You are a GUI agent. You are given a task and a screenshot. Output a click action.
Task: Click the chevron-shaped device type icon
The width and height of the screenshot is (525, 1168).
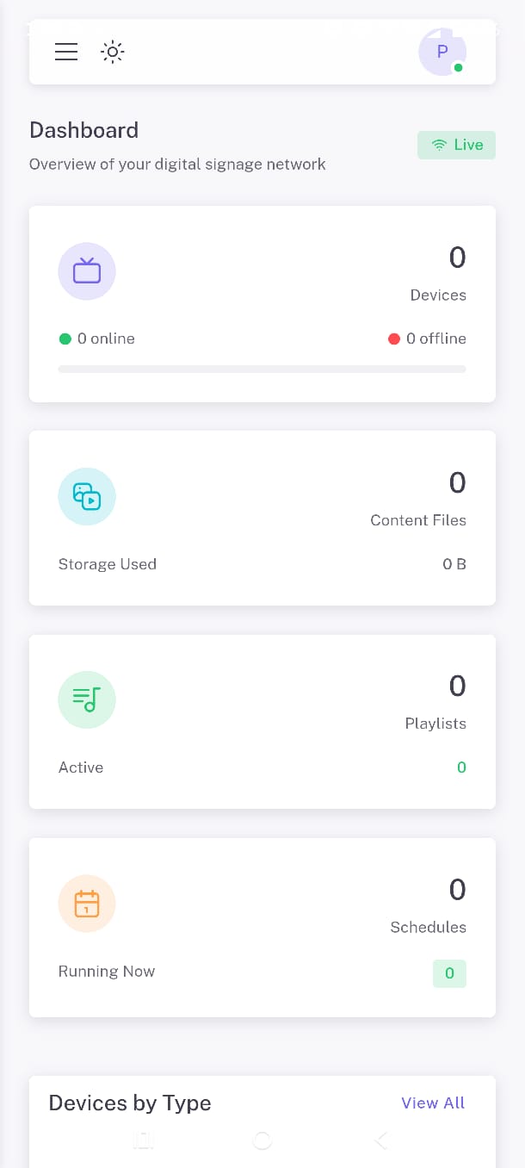click(x=380, y=1140)
